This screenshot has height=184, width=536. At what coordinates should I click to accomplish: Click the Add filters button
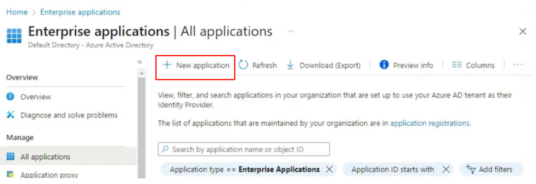pyautogui.click(x=491, y=169)
